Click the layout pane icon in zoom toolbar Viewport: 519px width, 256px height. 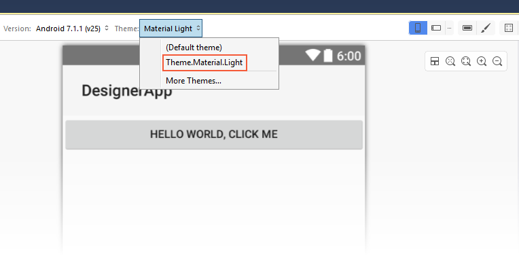tap(435, 61)
